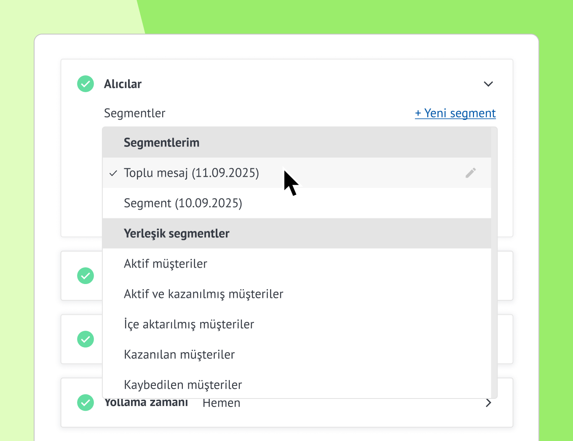Click the third section's green check icon
573x441 pixels.
click(86, 339)
